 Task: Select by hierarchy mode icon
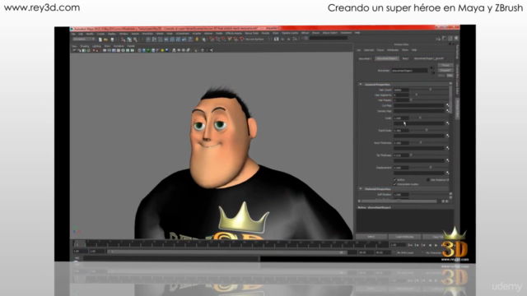tap(123, 39)
